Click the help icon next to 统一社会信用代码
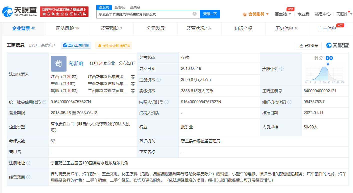The image size is (353, 193). pos(44,102)
